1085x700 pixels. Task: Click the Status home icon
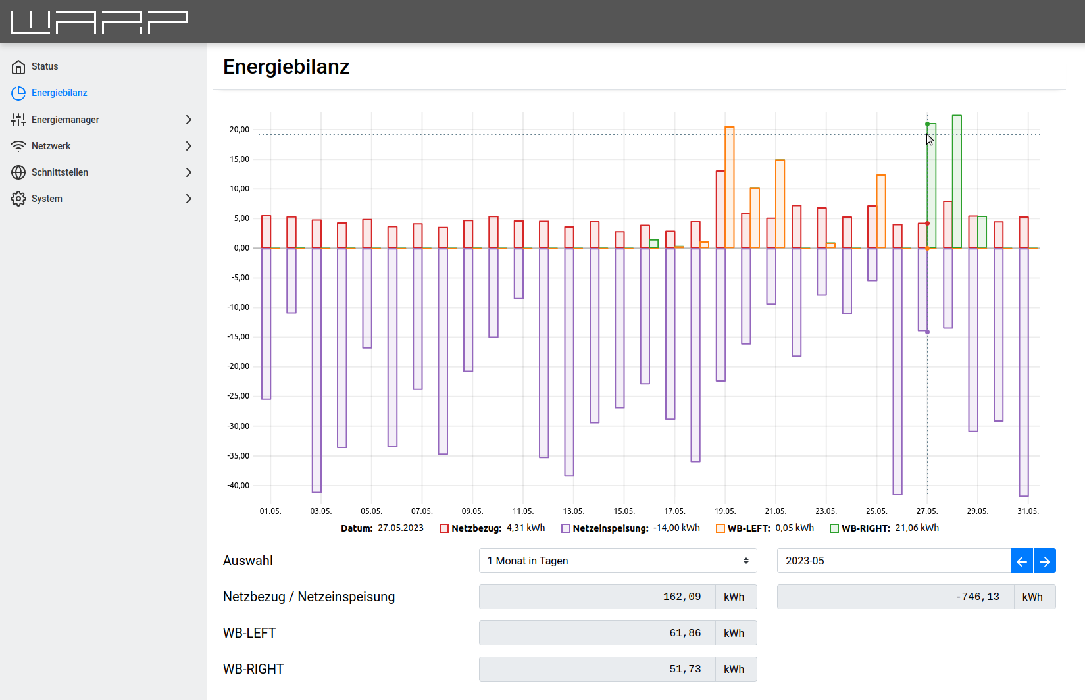(18, 67)
